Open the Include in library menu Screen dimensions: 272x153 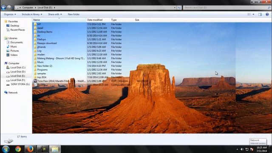point(32,14)
